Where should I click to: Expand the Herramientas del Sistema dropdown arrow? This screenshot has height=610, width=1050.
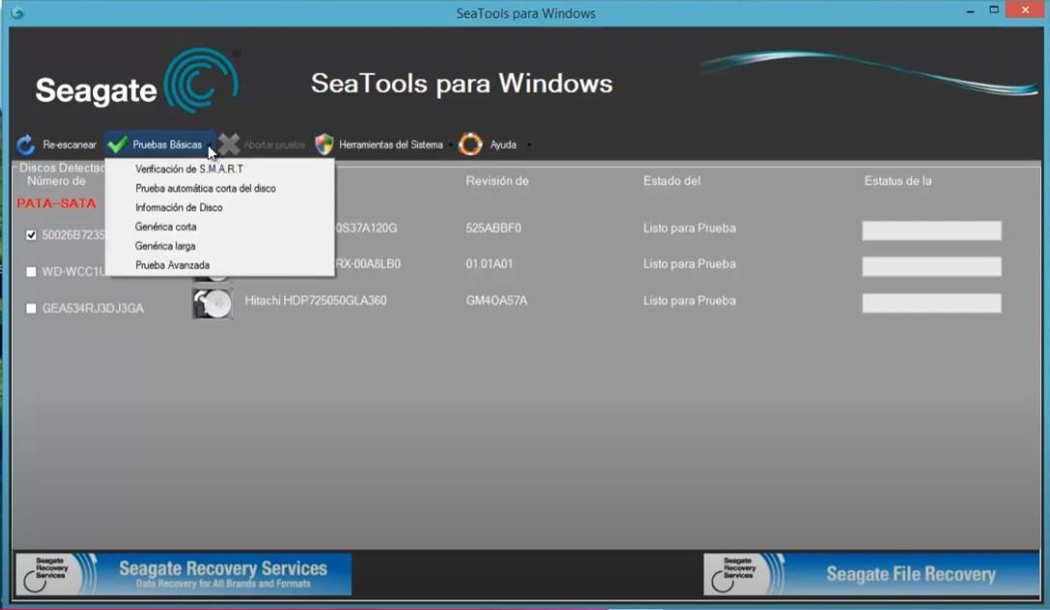point(450,146)
